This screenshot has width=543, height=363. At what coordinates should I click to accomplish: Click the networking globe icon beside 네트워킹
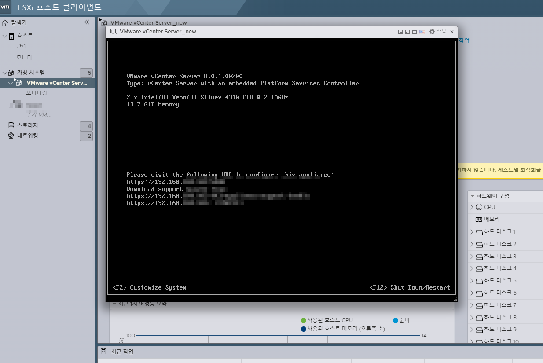point(11,136)
